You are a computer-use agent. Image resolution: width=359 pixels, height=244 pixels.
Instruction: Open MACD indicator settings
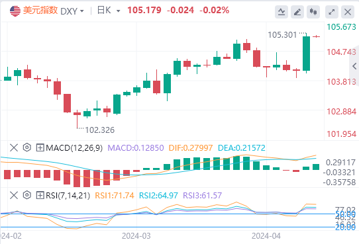coord(26,147)
